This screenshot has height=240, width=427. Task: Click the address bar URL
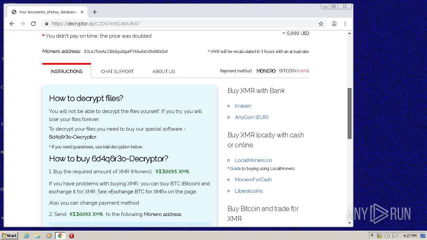96,24
